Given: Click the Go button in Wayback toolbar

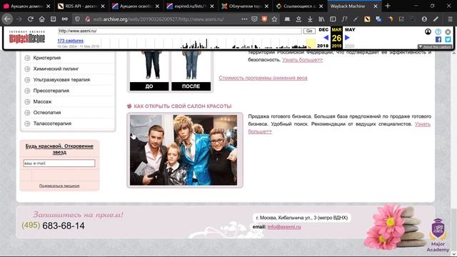Looking at the screenshot, I should 309,31.
